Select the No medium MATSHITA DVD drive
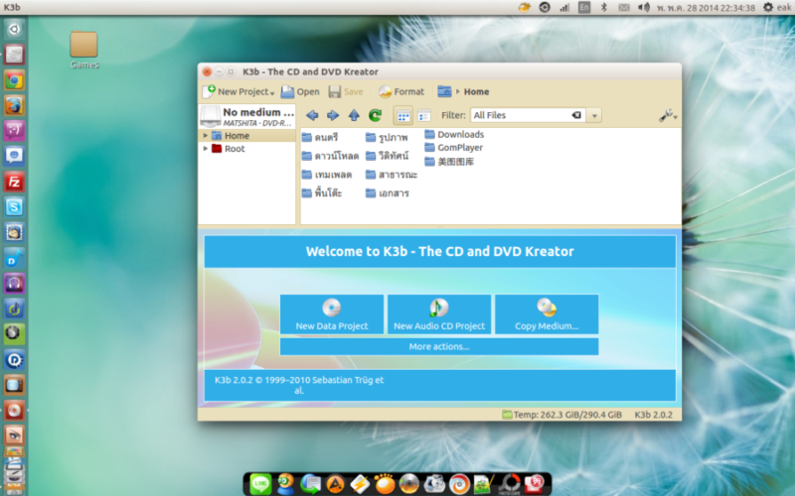 pos(246,116)
